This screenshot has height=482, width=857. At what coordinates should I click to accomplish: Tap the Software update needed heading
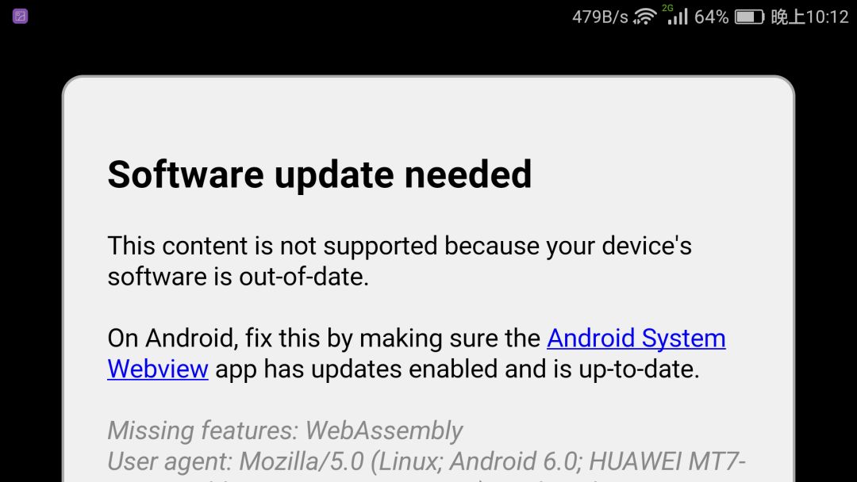point(320,174)
